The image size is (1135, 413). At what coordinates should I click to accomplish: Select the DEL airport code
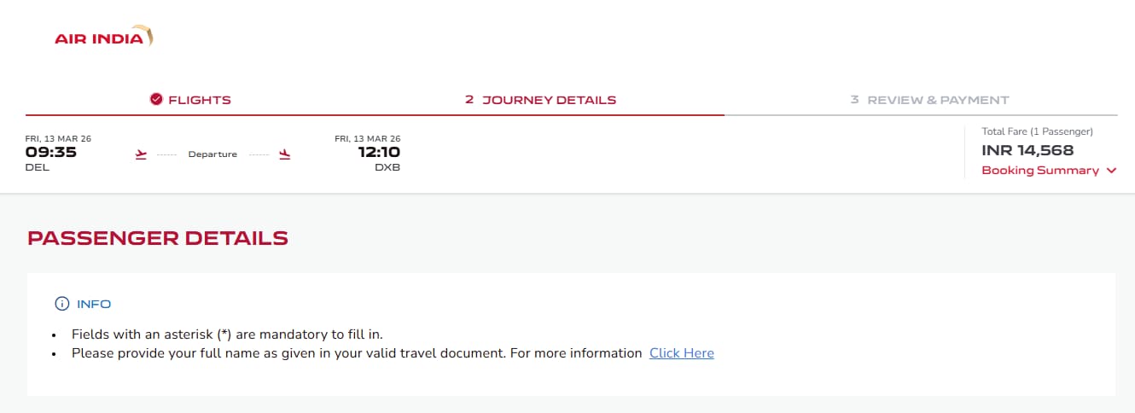[38, 168]
